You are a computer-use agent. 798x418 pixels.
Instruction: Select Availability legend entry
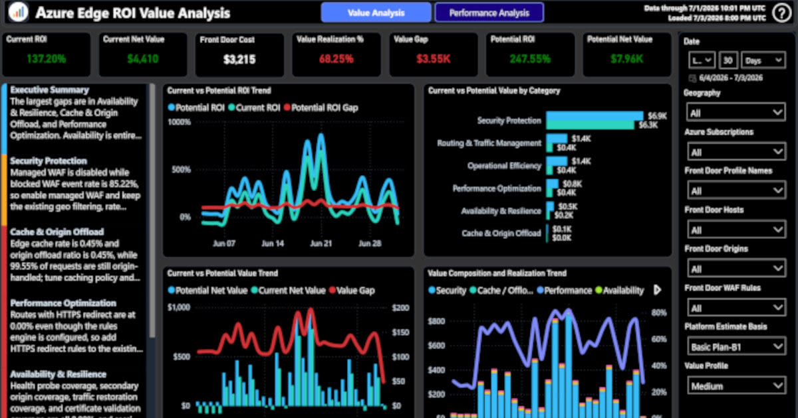click(619, 290)
